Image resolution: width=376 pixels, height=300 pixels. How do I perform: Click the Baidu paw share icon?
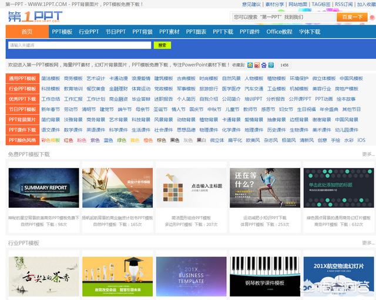pyautogui.click(x=264, y=65)
